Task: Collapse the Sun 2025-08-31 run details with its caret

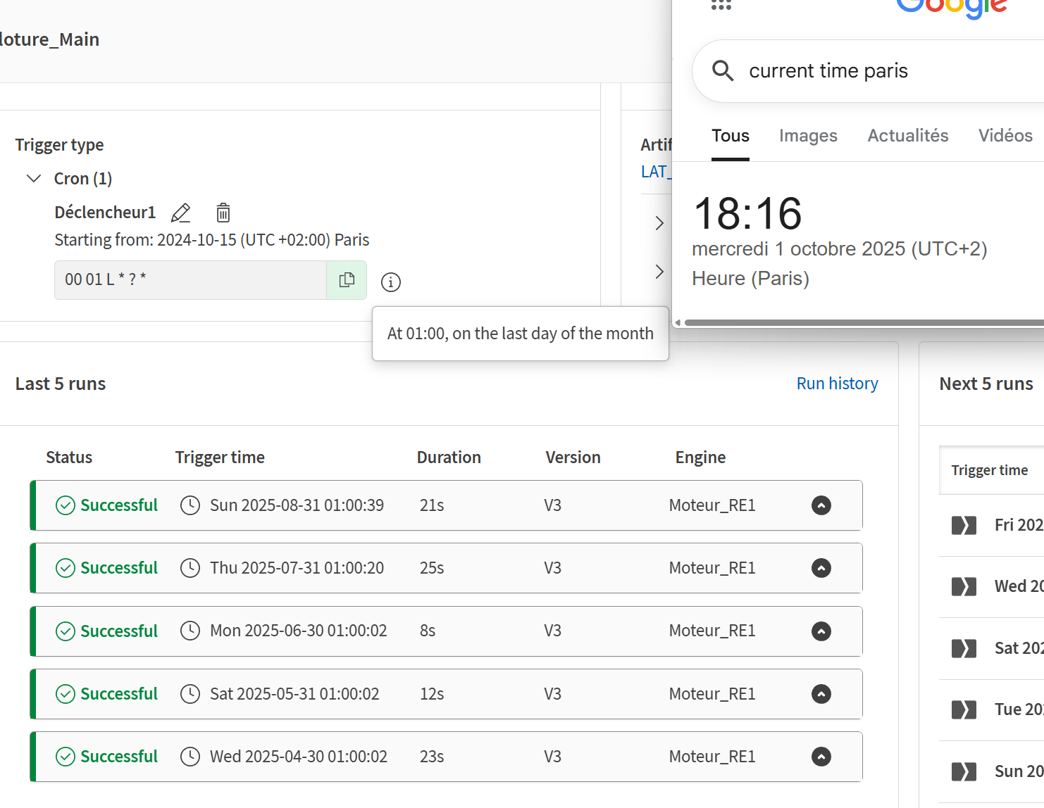Action: (821, 505)
